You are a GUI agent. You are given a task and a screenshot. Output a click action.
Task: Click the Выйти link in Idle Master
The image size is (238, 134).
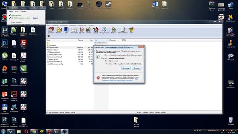tap(35, 18)
